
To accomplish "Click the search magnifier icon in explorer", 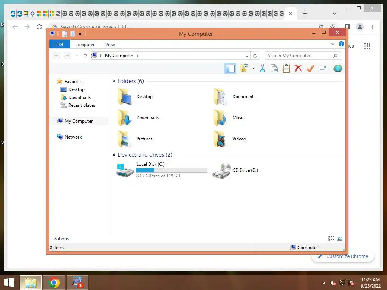I will point(336,56).
